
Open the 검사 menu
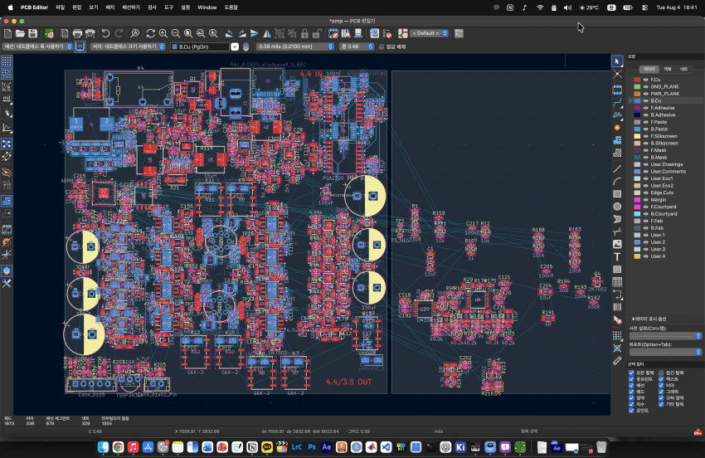152,7
